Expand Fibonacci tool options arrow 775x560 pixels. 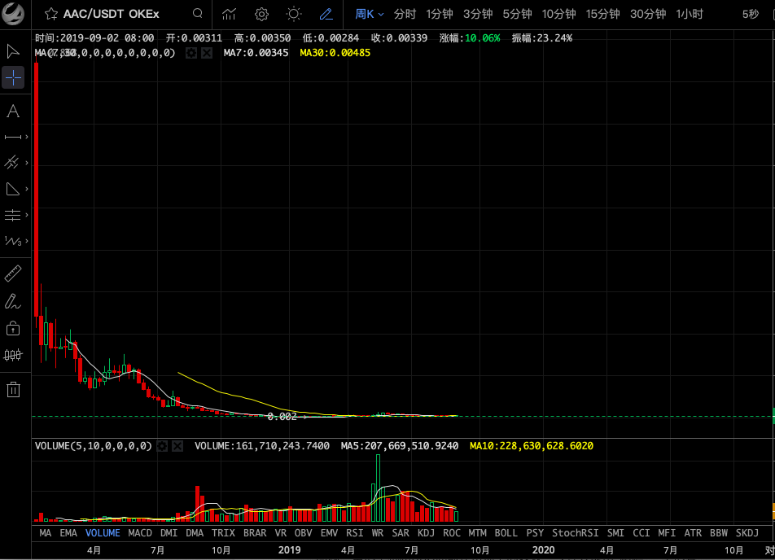point(27,215)
